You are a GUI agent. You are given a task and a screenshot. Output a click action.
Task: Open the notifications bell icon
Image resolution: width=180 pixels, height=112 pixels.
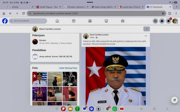[168, 21]
